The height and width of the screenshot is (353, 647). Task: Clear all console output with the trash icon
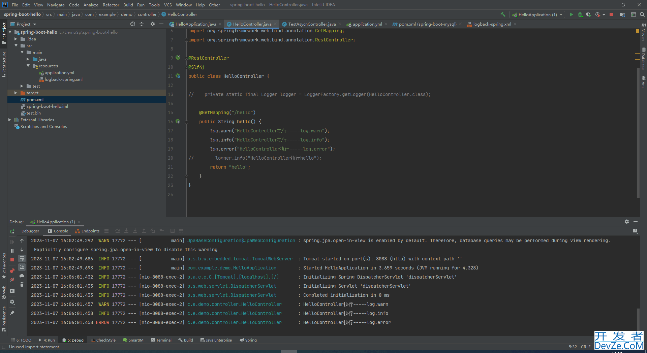point(22,285)
